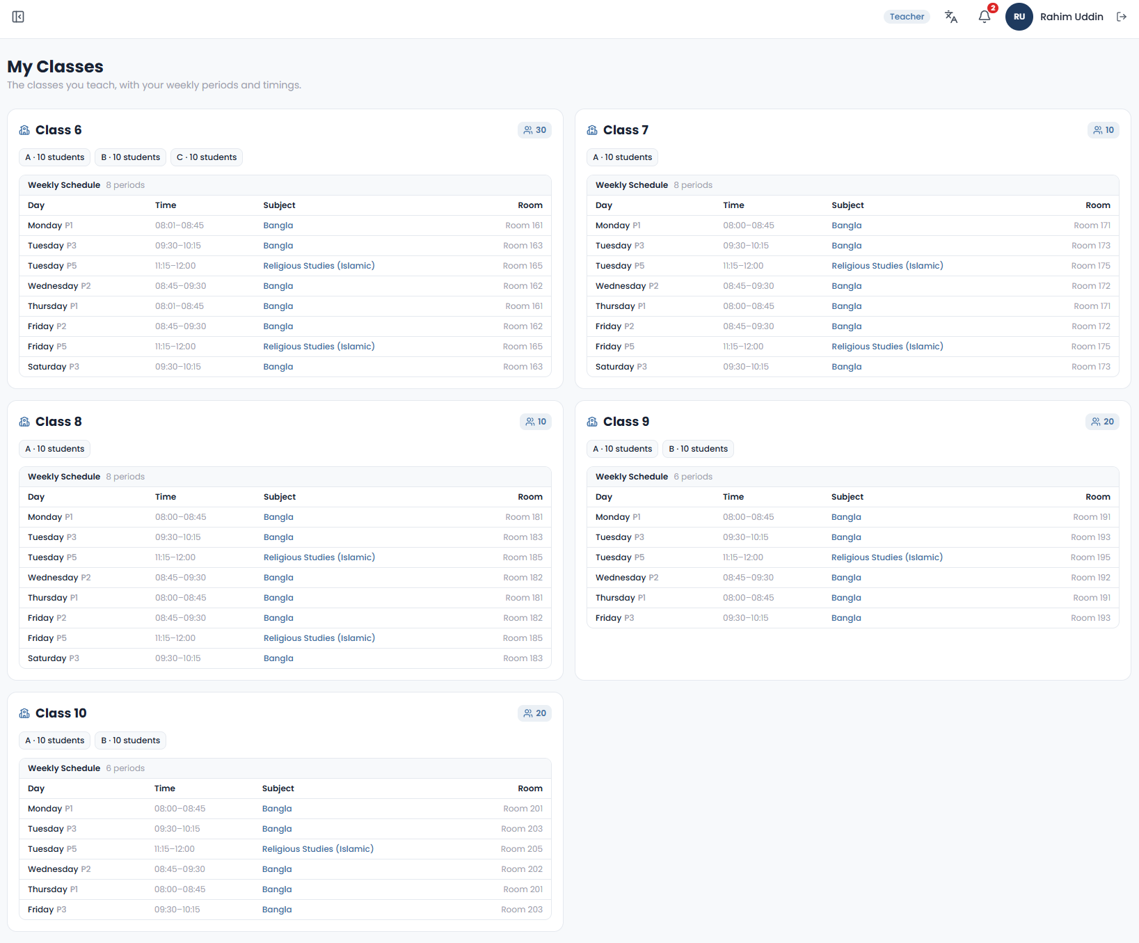Click 09:30–10:15 time in Class 9 Tuesday row
This screenshot has width=1139, height=943.
click(746, 537)
